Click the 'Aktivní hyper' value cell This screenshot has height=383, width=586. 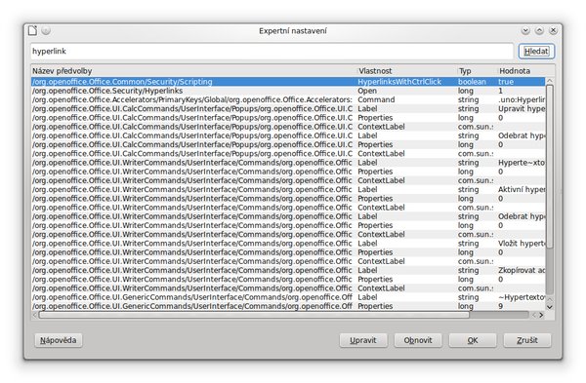(522, 189)
